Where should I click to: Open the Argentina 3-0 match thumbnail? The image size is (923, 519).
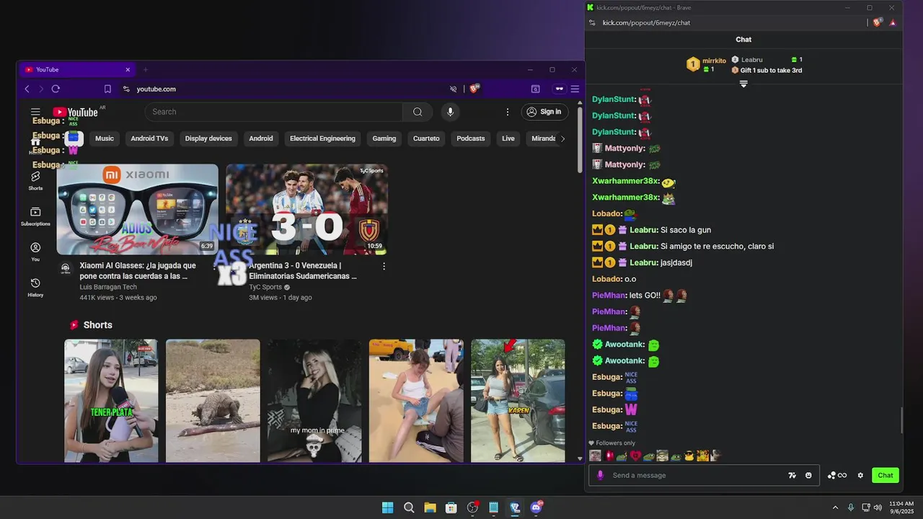tap(306, 209)
